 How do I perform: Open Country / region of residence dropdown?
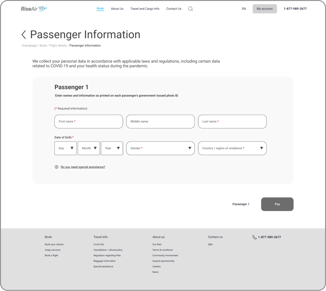232,148
